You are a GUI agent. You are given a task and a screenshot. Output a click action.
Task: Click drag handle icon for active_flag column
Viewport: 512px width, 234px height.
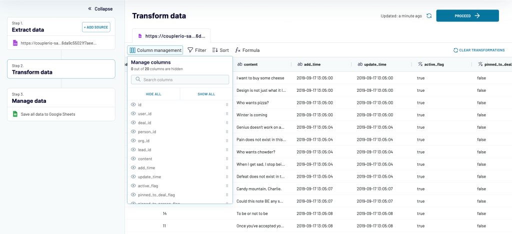click(x=227, y=186)
